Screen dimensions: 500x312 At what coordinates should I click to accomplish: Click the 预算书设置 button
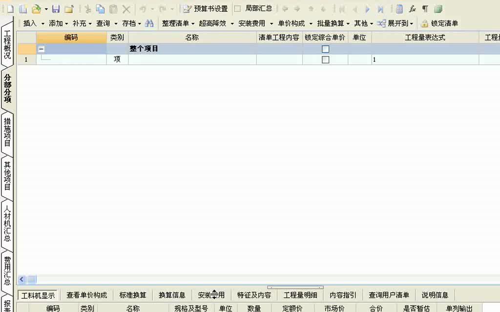tap(204, 8)
